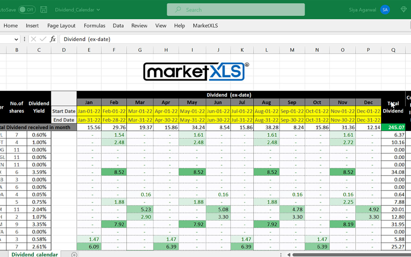This screenshot has height=257, width=411.
Task: Switch to the Formulas ribbon tab
Action: coord(95,26)
